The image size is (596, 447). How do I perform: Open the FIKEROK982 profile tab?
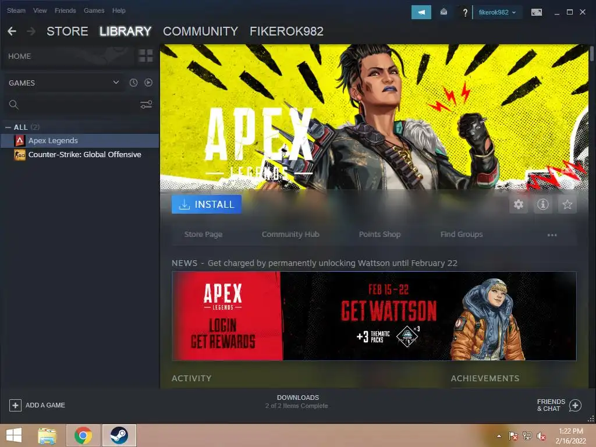point(286,31)
